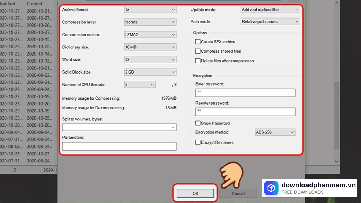This screenshot has height=203, width=361.
Task: Open the Encryption method dropdown
Action: (x=275, y=132)
